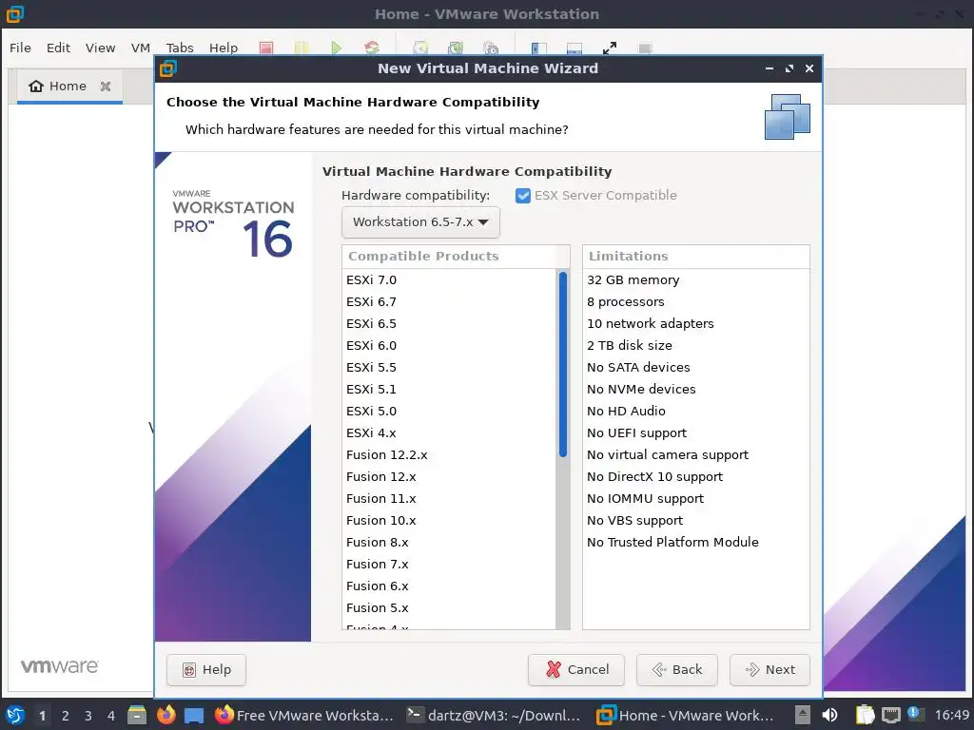
Task: Toggle the library sidebar toolbar icon
Action: [x=539, y=48]
